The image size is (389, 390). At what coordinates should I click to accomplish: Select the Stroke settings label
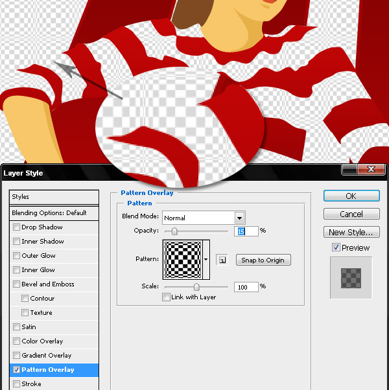coord(31,384)
